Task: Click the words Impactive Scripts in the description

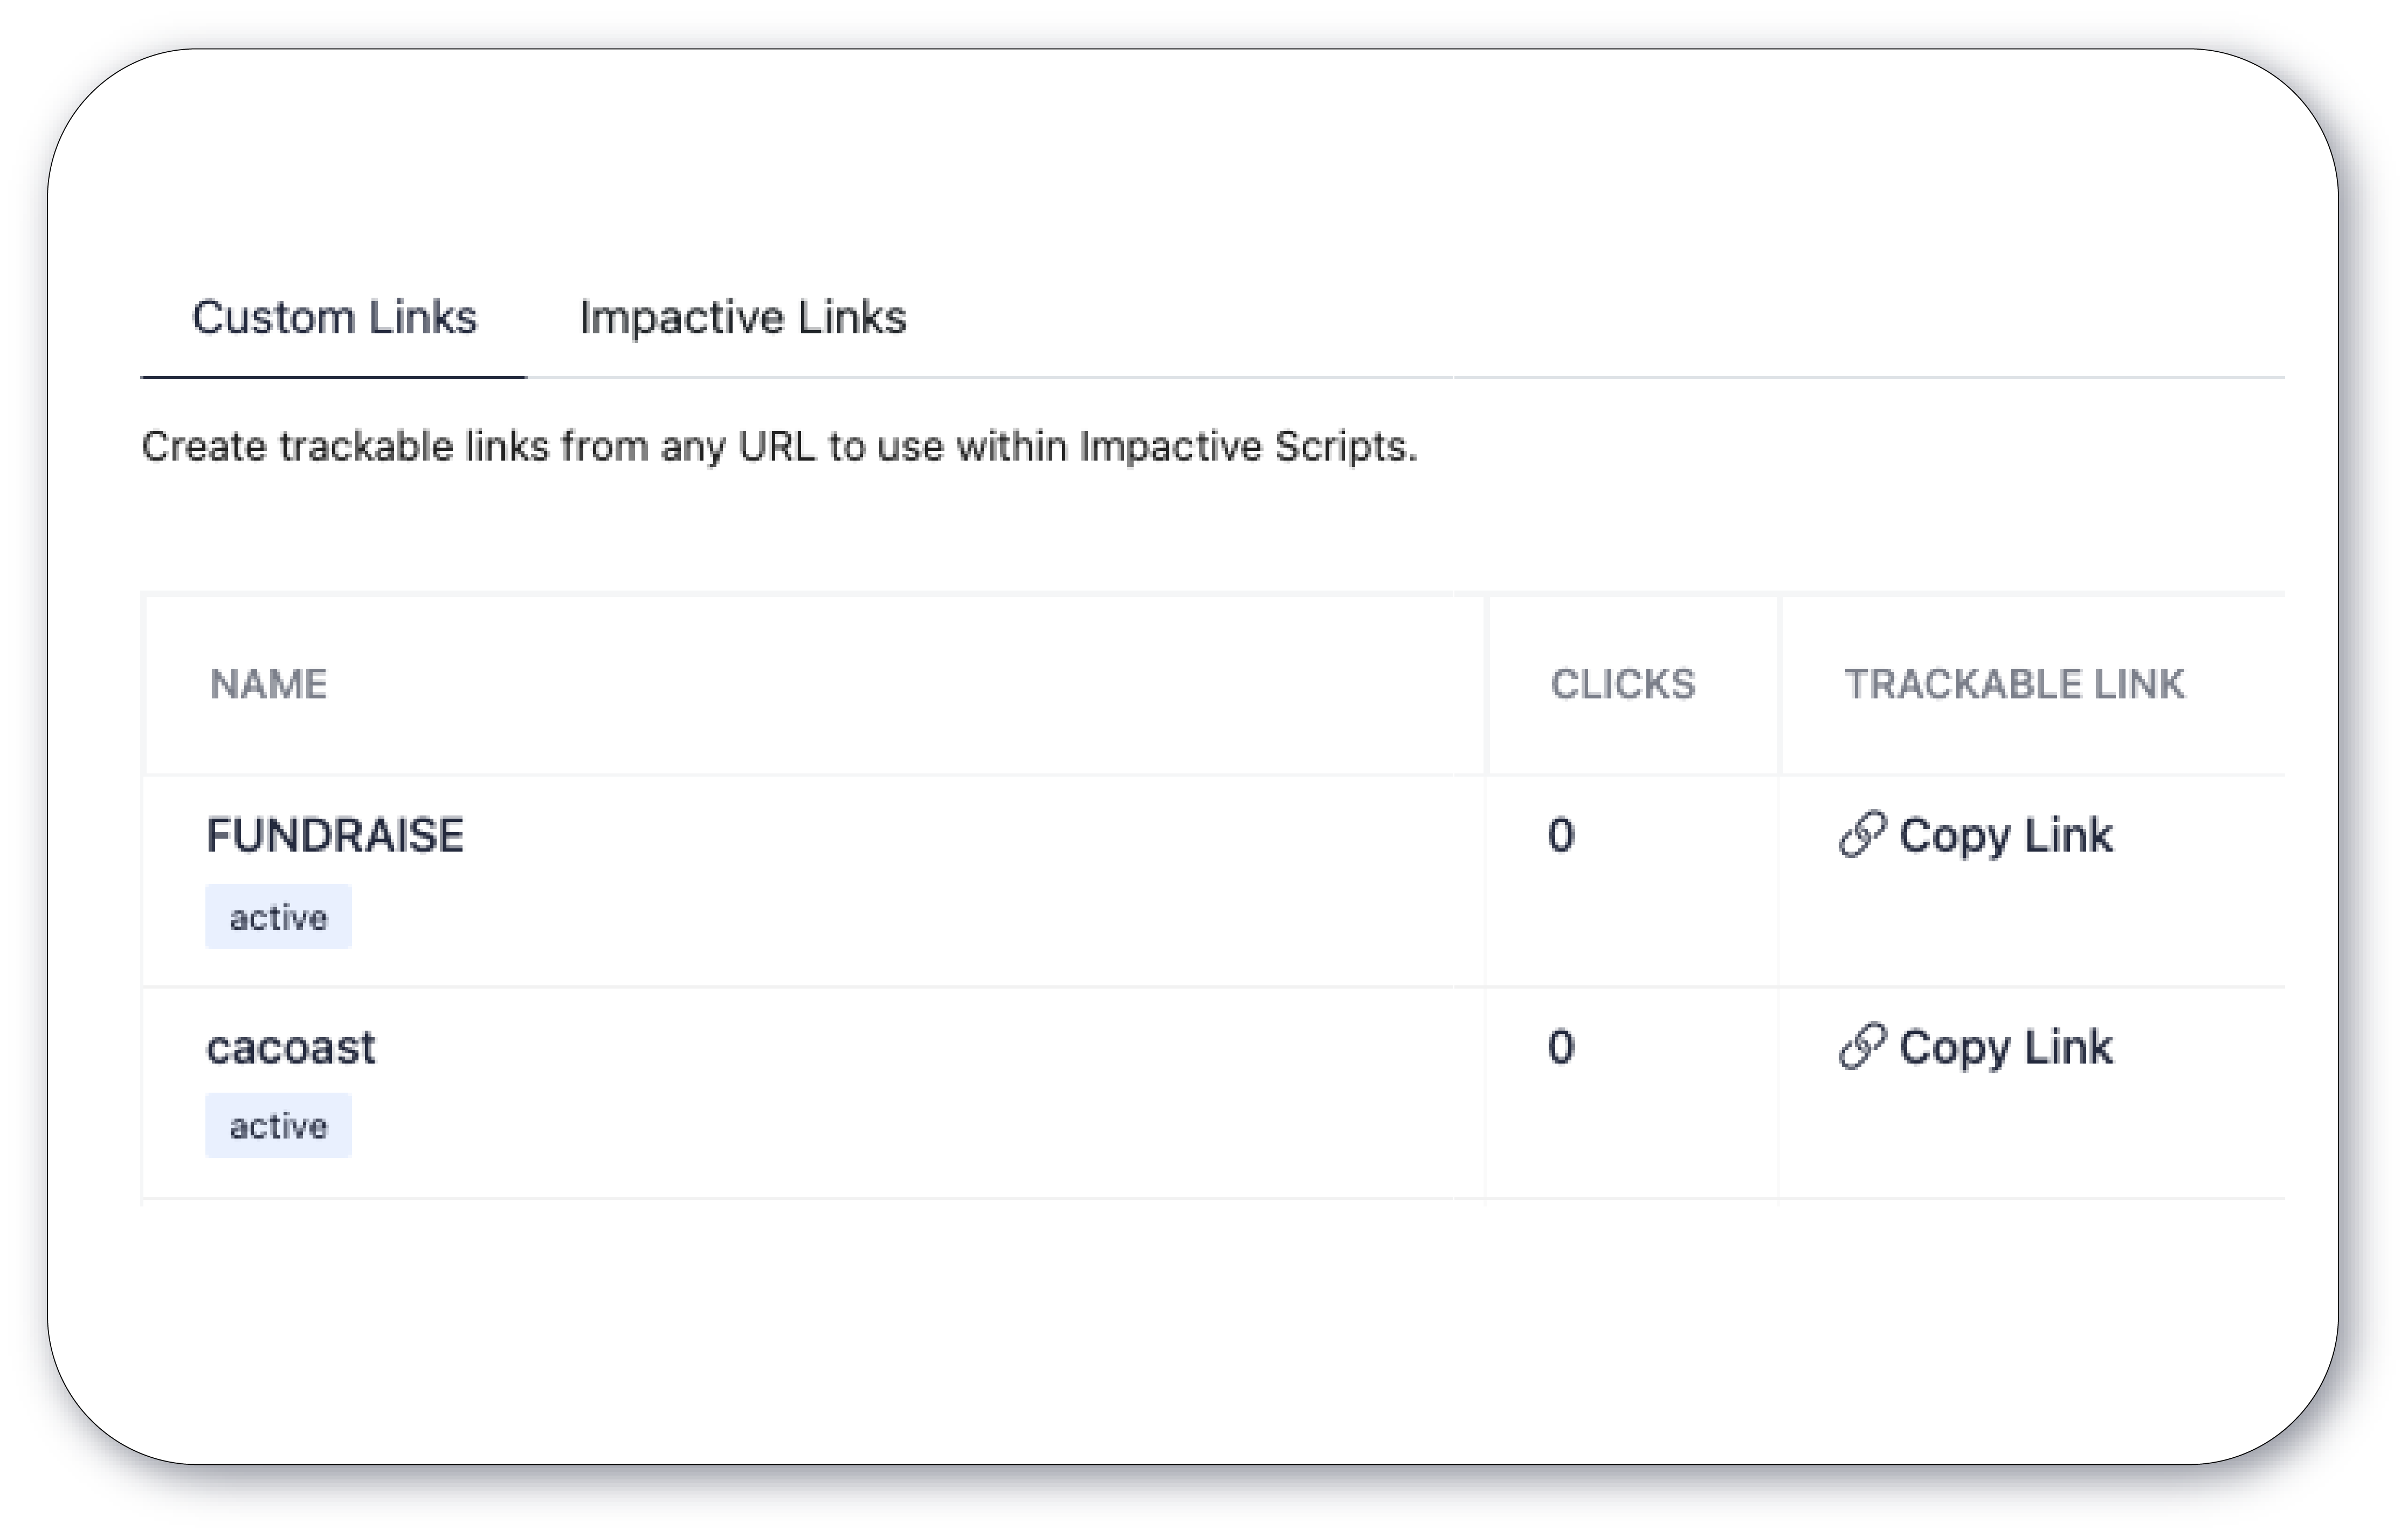Action: [1248, 446]
